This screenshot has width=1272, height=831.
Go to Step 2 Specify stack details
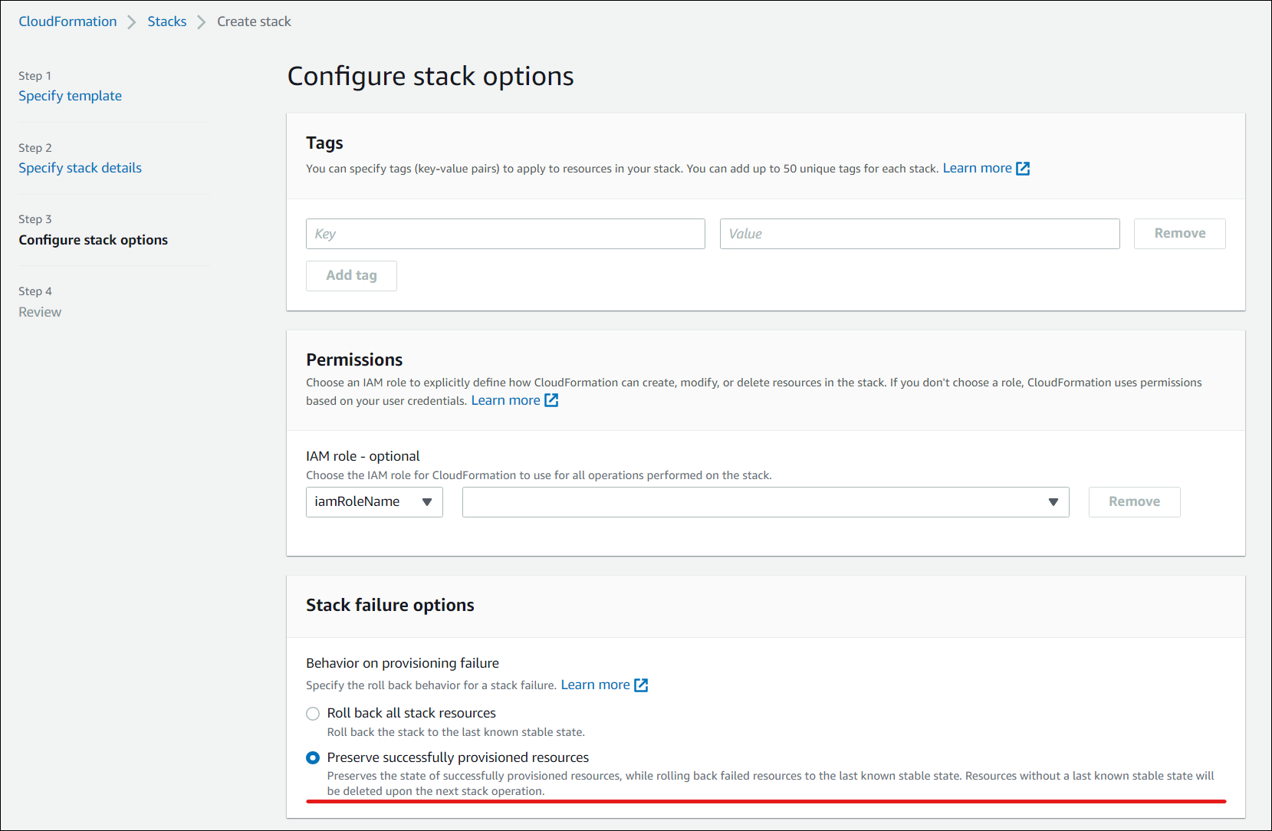click(x=80, y=168)
